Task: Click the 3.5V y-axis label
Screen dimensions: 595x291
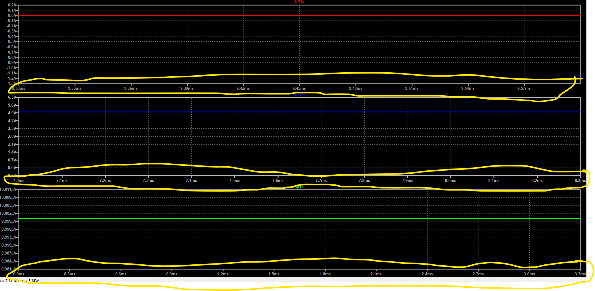Action: click(x=12, y=128)
